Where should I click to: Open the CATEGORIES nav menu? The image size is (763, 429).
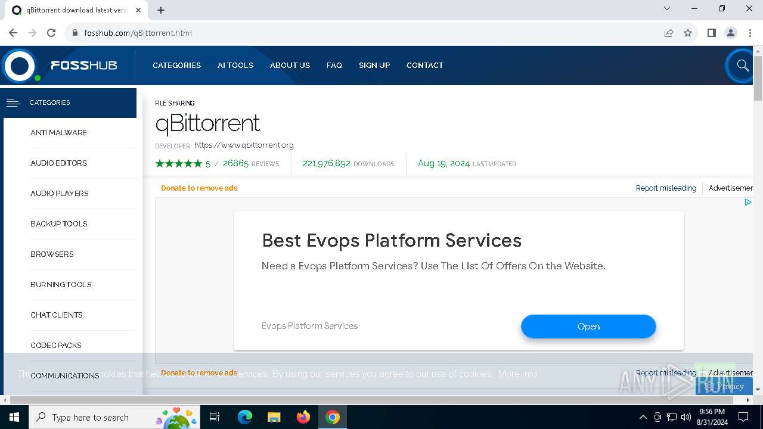pos(176,66)
